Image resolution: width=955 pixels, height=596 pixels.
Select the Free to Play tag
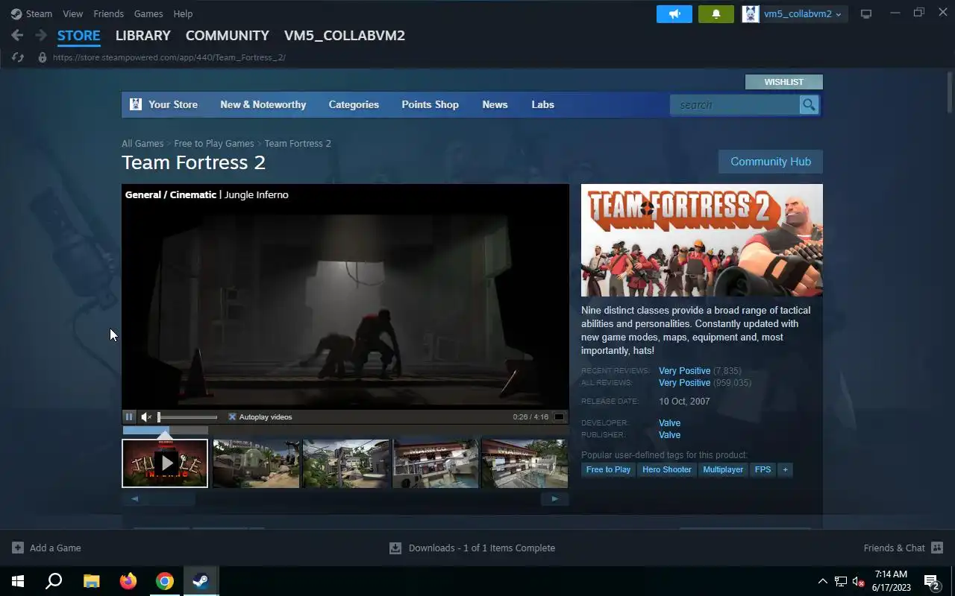[608, 470]
